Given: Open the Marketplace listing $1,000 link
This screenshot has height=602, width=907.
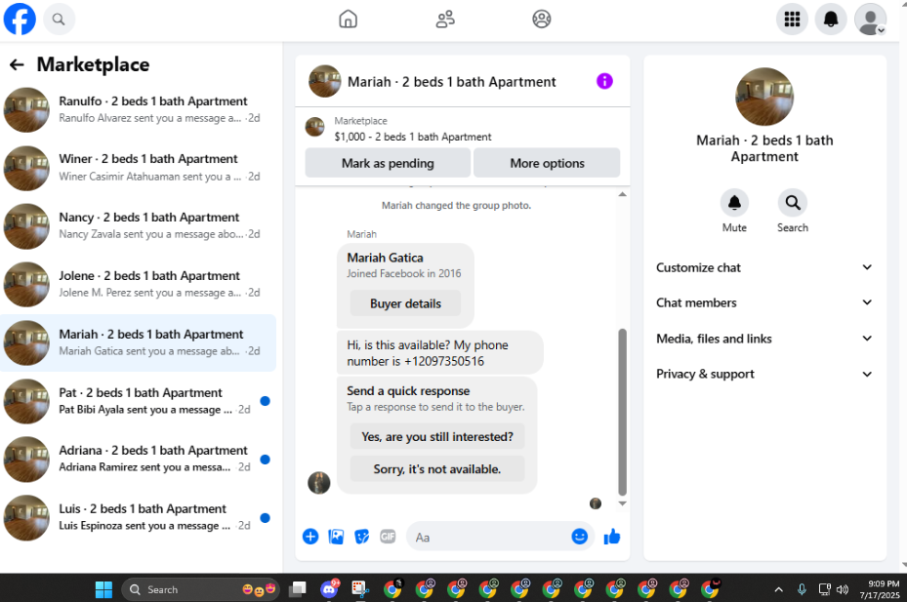Looking at the screenshot, I should point(412,137).
